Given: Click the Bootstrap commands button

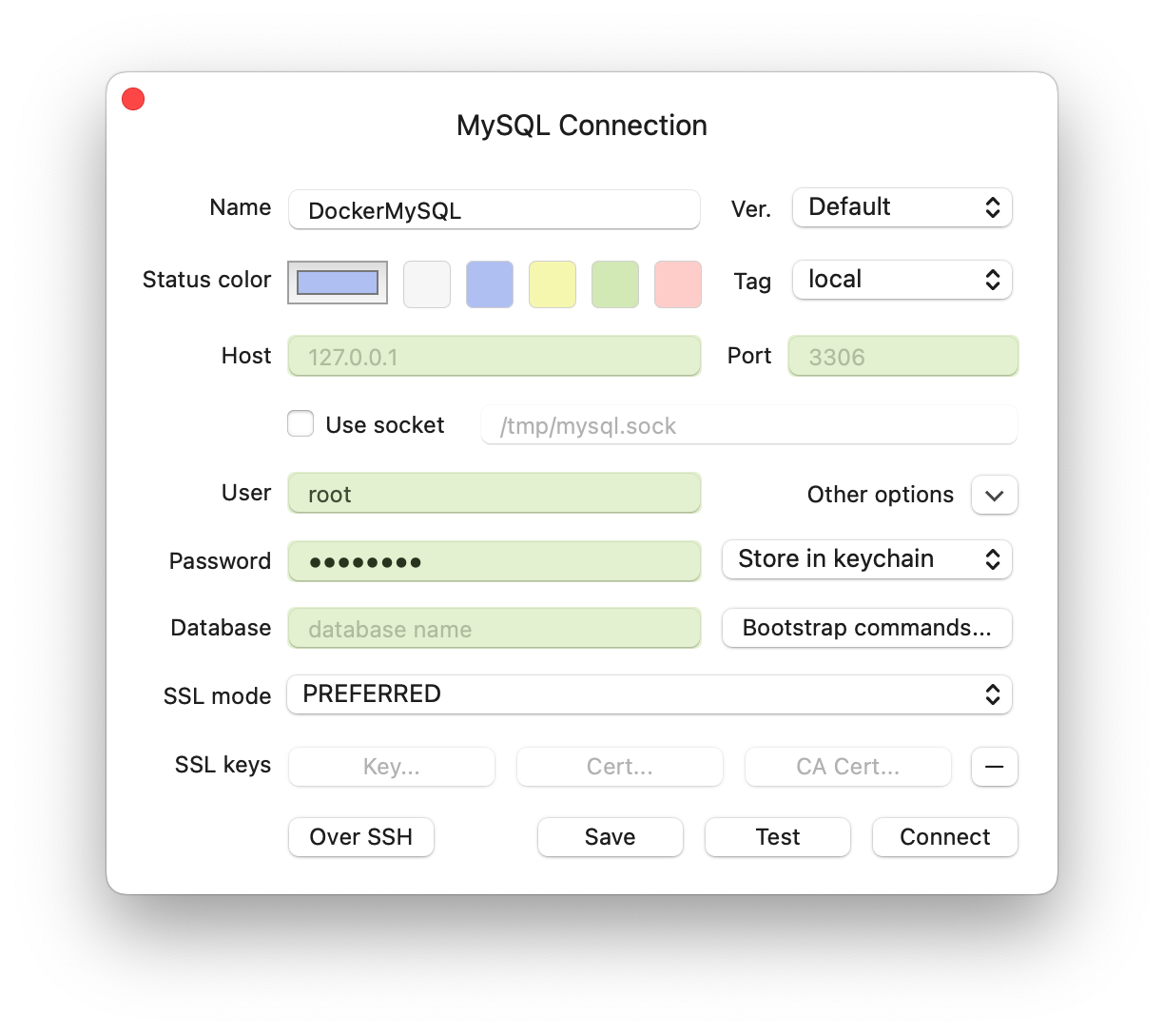Looking at the screenshot, I should pyautogui.click(x=866, y=628).
